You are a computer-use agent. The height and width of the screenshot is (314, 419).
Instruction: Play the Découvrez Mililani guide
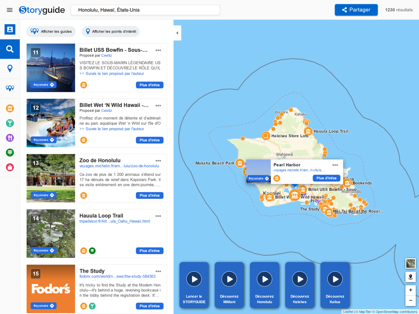pyautogui.click(x=229, y=285)
